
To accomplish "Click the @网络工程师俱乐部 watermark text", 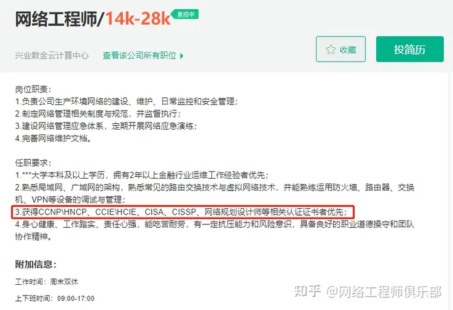I will tap(384, 292).
